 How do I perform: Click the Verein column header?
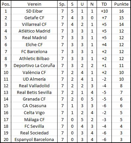tap(34, 4)
